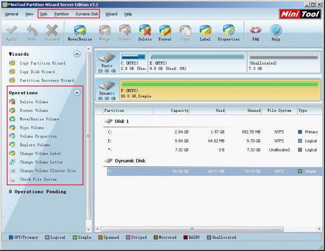Screen dimensions: 325x251
Task: Sort by Unused column header
Action: pyautogui.click(x=244, y=110)
